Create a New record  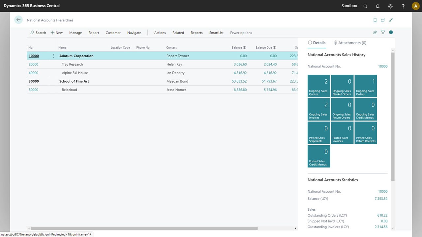click(x=56, y=33)
